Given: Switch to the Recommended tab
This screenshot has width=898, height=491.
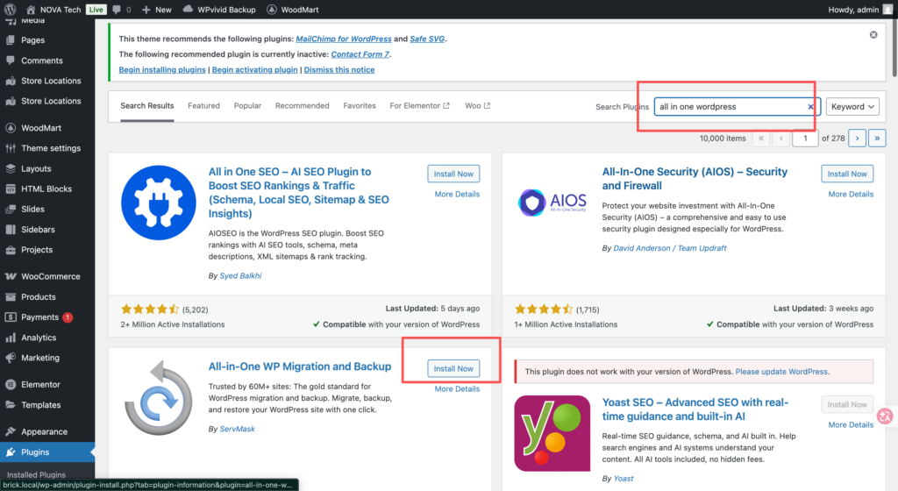Looking at the screenshot, I should click(303, 106).
